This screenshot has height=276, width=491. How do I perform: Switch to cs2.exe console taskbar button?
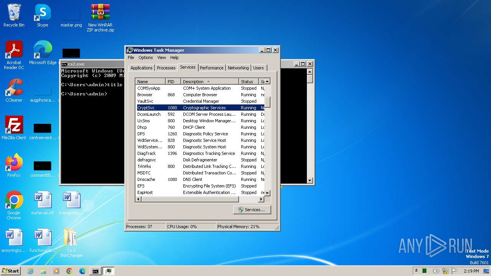click(x=96, y=271)
